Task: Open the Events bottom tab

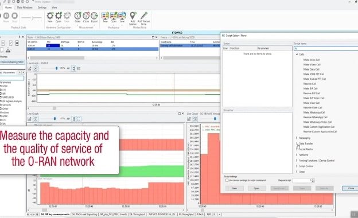Action: (x=123, y=215)
